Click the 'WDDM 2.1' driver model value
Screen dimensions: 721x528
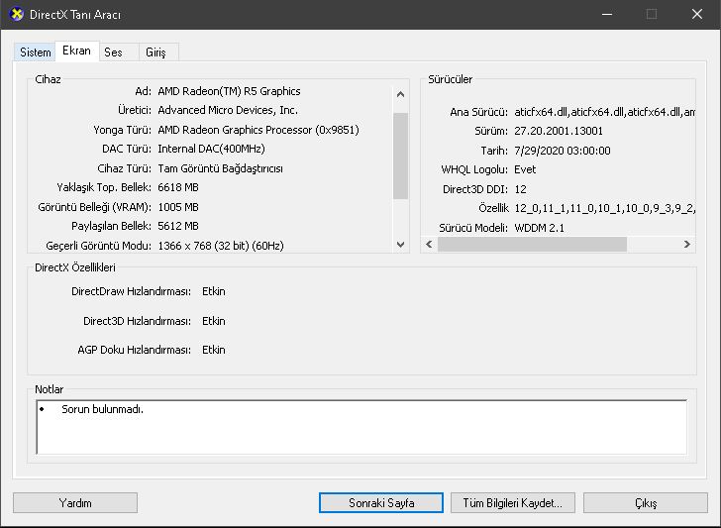pyautogui.click(x=539, y=228)
